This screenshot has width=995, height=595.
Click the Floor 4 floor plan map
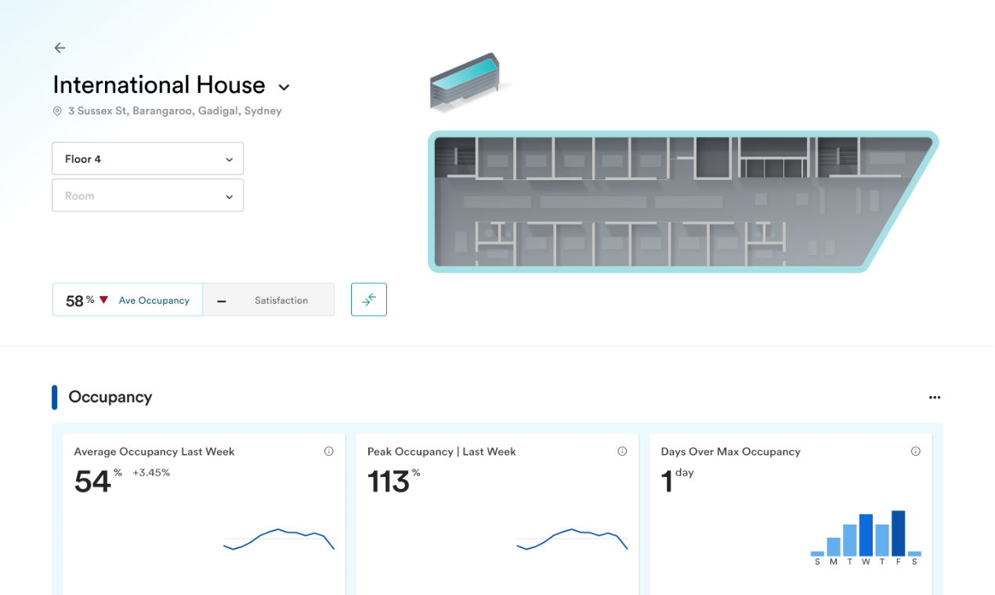[682, 202]
